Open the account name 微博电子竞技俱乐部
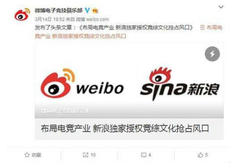Viewport: 252px width, 168px height. pos(59,10)
